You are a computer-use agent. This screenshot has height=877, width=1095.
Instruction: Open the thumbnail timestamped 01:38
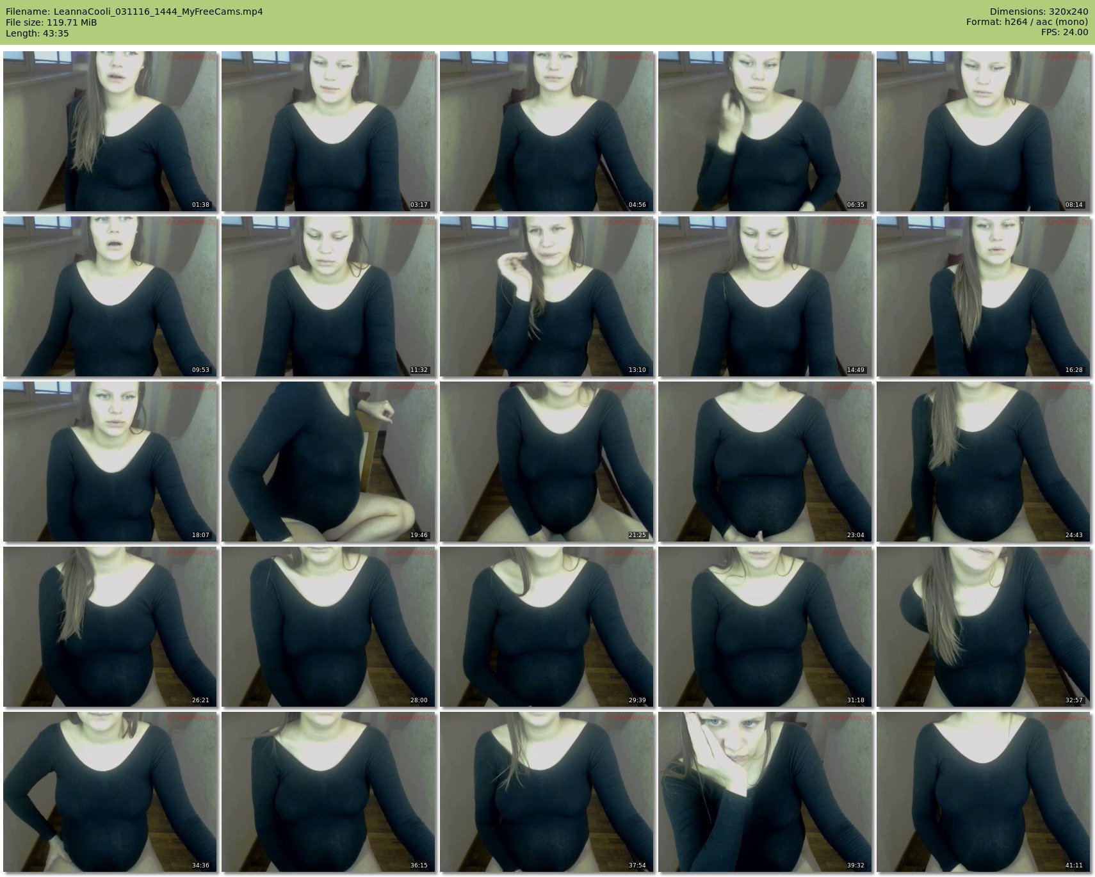point(110,131)
